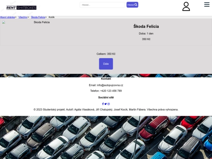The width and height of the screenshot is (212, 159).
Task: Click the Dále button
Action: coord(106,64)
